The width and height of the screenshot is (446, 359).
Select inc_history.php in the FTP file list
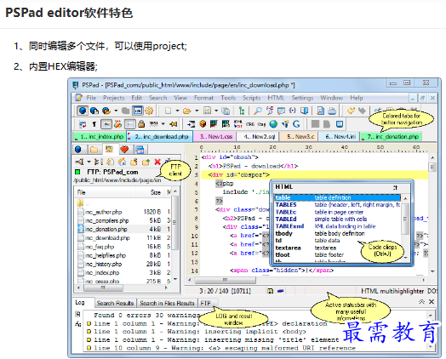[103, 264]
